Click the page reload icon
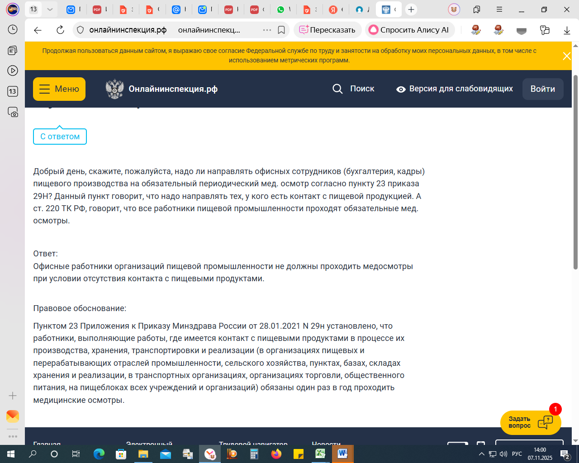Screen dimensions: 579x463 (60, 30)
